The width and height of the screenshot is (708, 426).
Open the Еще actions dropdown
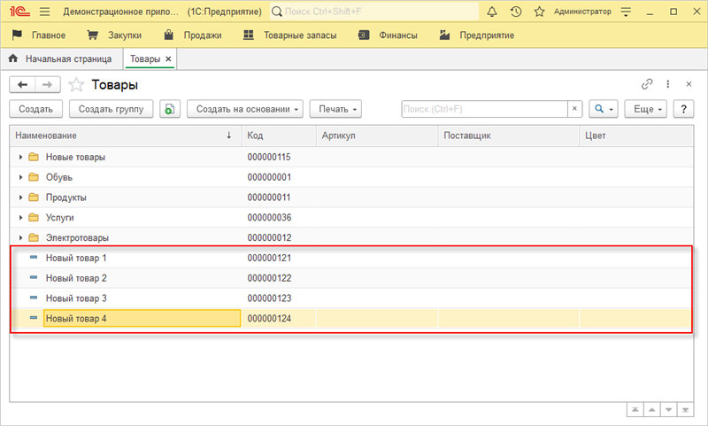(x=643, y=109)
